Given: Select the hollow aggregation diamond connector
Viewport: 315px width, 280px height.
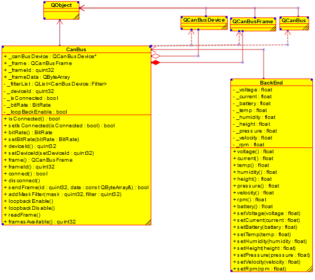Looking at the screenshot, I should coord(156,56).
